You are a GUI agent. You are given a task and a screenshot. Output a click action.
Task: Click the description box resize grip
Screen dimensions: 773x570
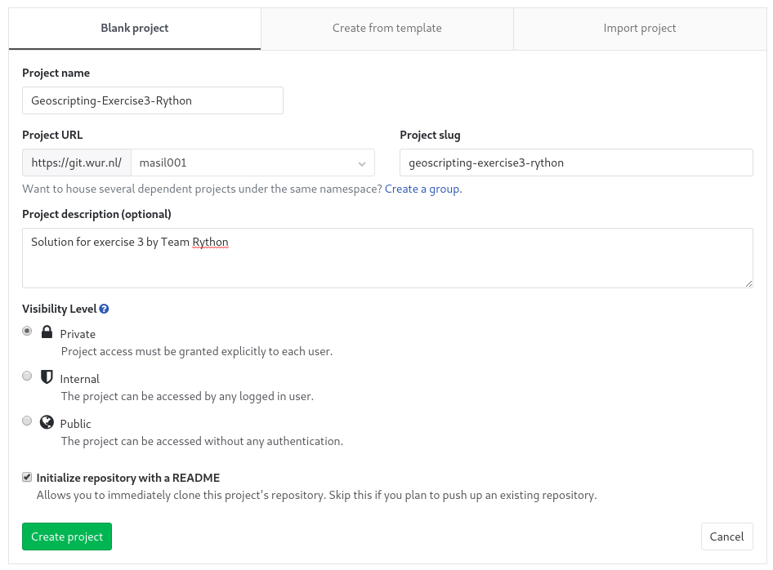[x=749, y=283]
